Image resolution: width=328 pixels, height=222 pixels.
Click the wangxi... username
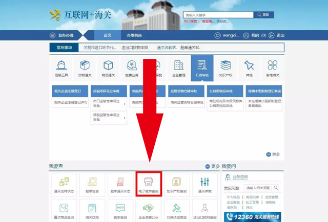click(x=231, y=35)
